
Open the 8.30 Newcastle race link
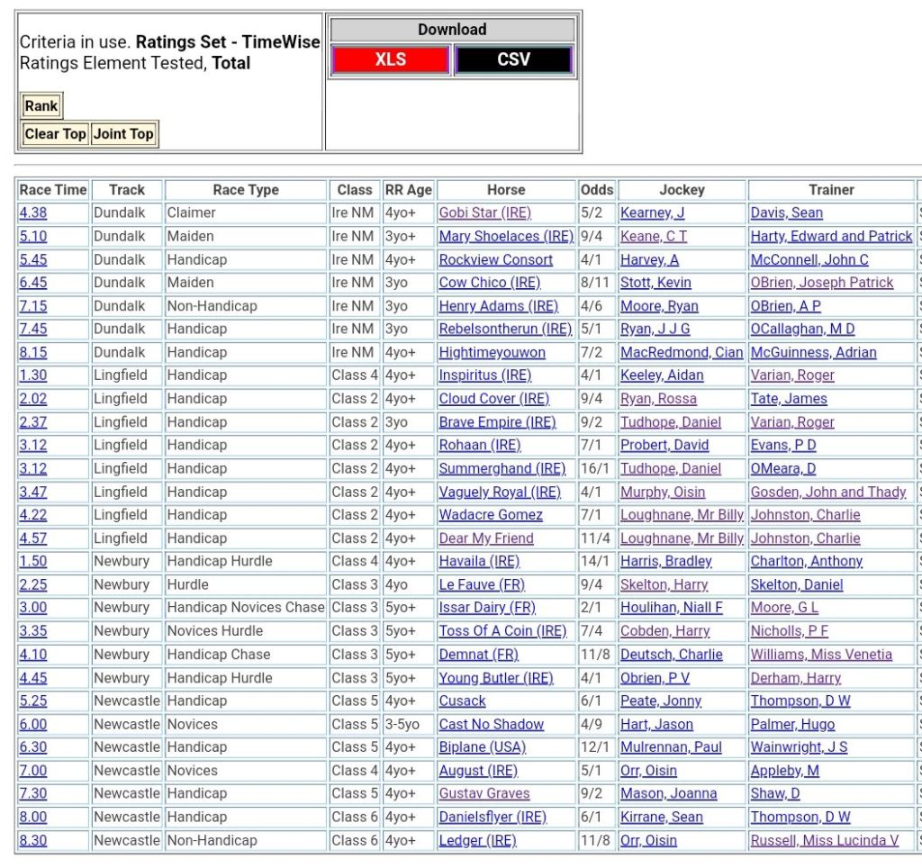coord(33,840)
